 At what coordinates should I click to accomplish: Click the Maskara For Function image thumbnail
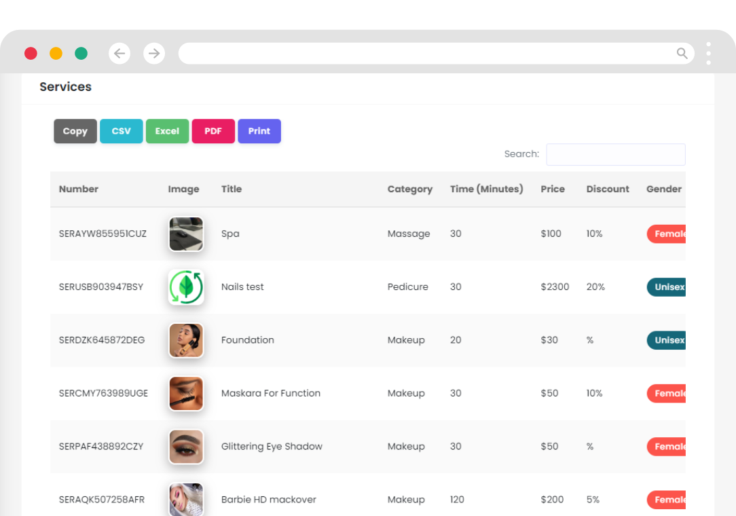coord(186,393)
